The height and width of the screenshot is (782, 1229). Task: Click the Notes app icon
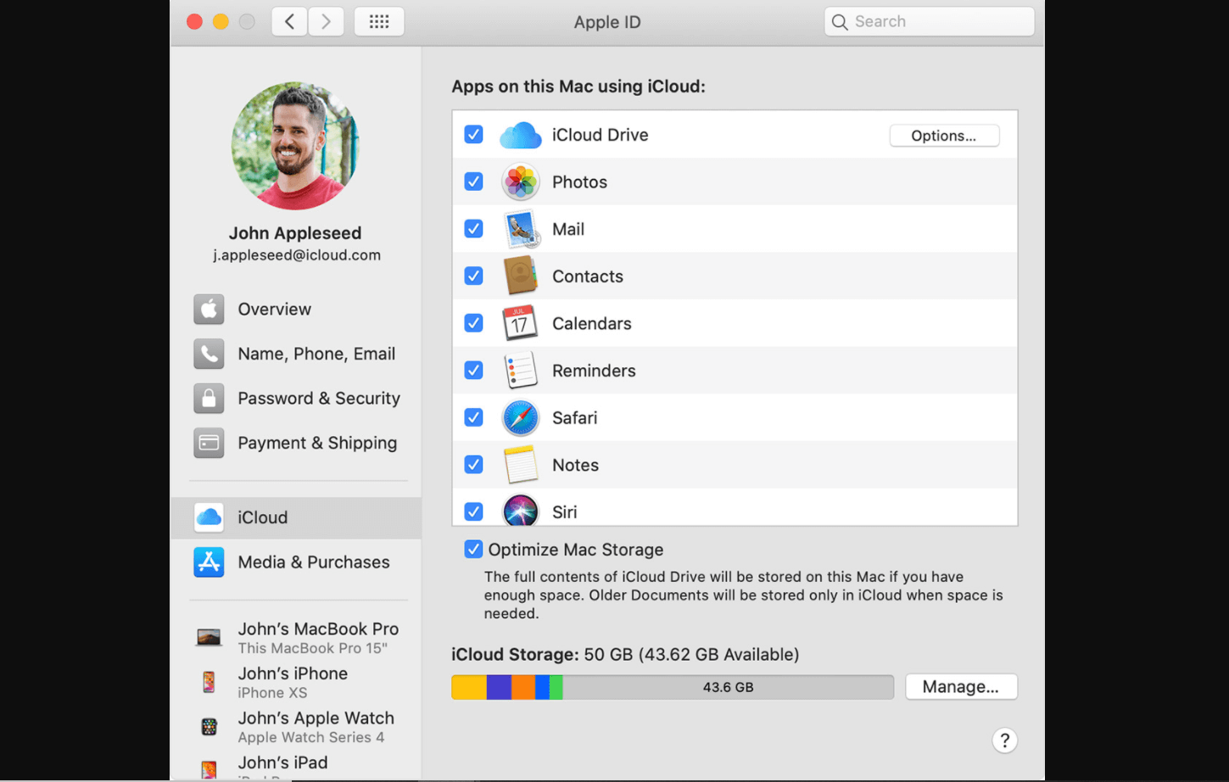point(520,465)
